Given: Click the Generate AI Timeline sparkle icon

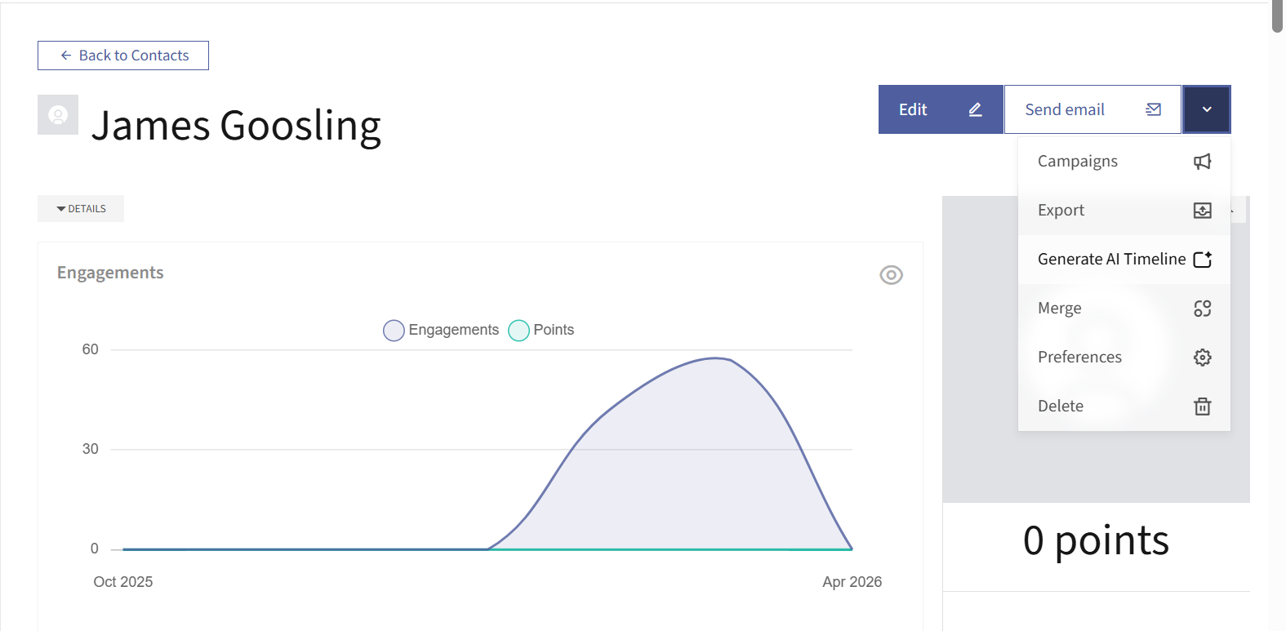Looking at the screenshot, I should point(1202,260).
